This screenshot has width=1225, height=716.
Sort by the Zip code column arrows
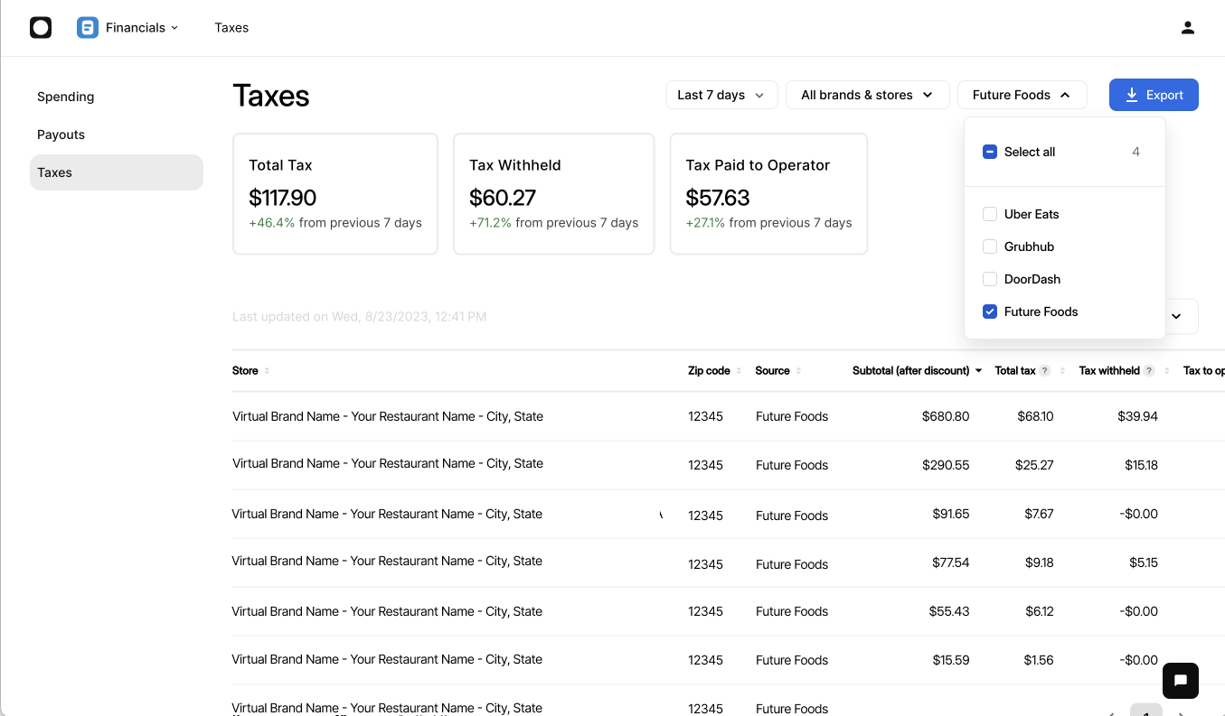739,371
